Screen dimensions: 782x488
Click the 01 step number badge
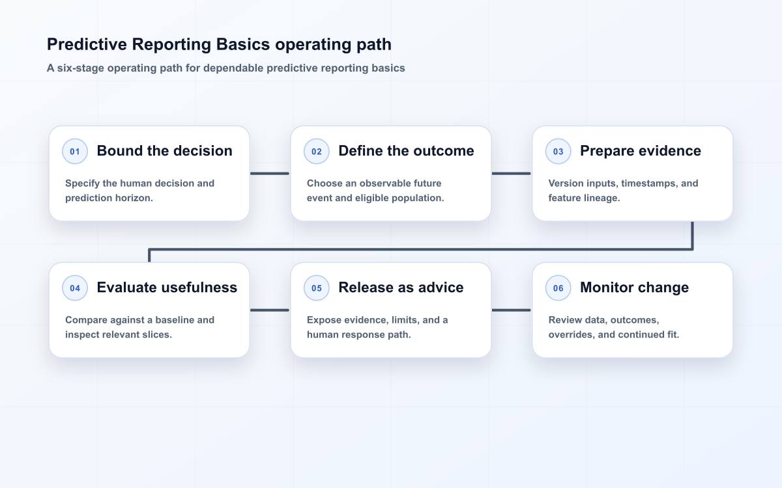coord(75,152)
